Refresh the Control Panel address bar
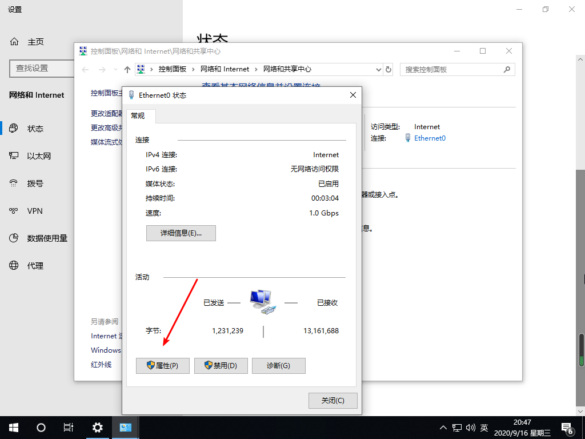Viewport: 585px width, 439px height. tap(388, 69)
